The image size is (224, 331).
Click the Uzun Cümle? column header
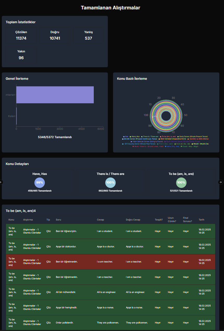click(172, 220)
